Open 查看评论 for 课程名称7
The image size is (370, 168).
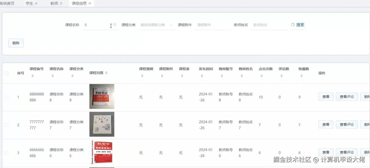click(347, 124)
